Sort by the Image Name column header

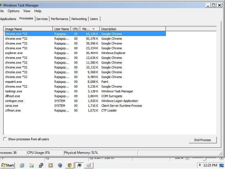[28, 29]
